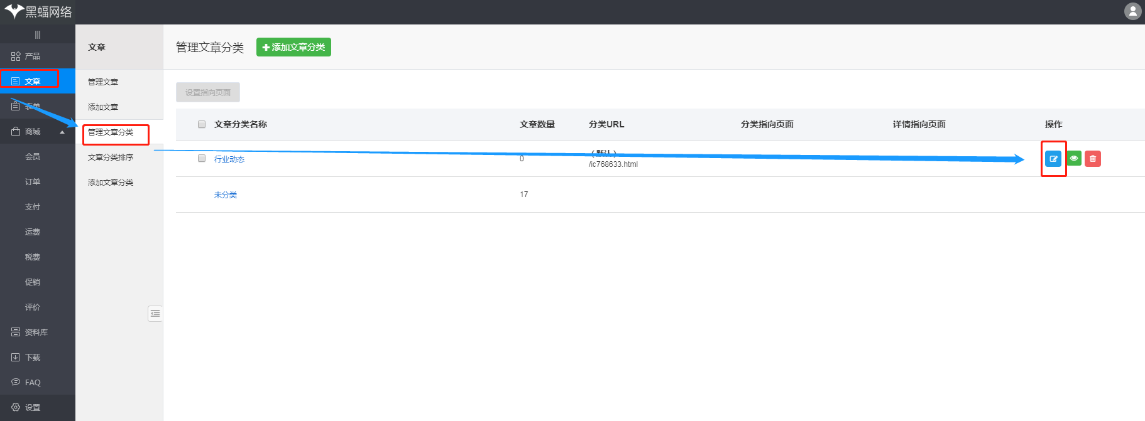The height and width of the screenshot is (421, 1145).
Task: Click the 设置指向页面 button
Action: (x=208, y=92)
